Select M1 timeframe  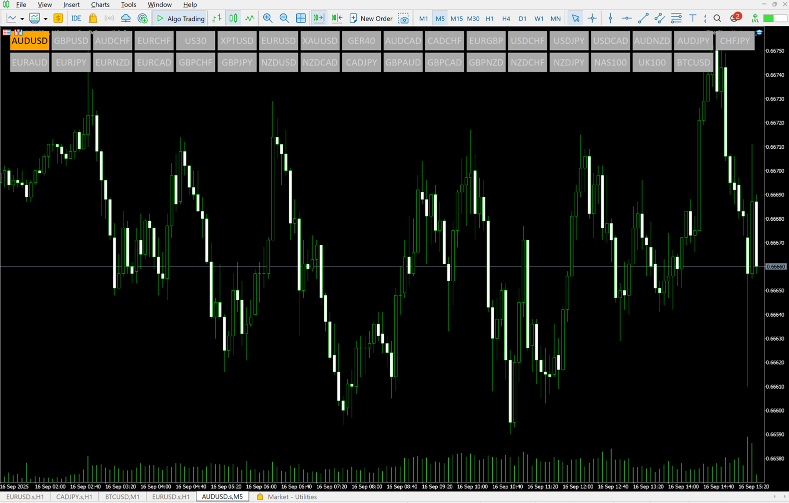pyautogui.click(x=423, y=18)
